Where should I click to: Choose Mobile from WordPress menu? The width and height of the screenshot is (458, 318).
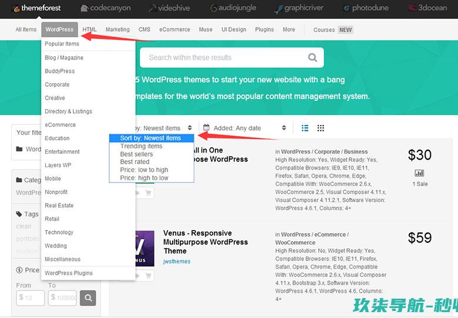tap(53, 178)
